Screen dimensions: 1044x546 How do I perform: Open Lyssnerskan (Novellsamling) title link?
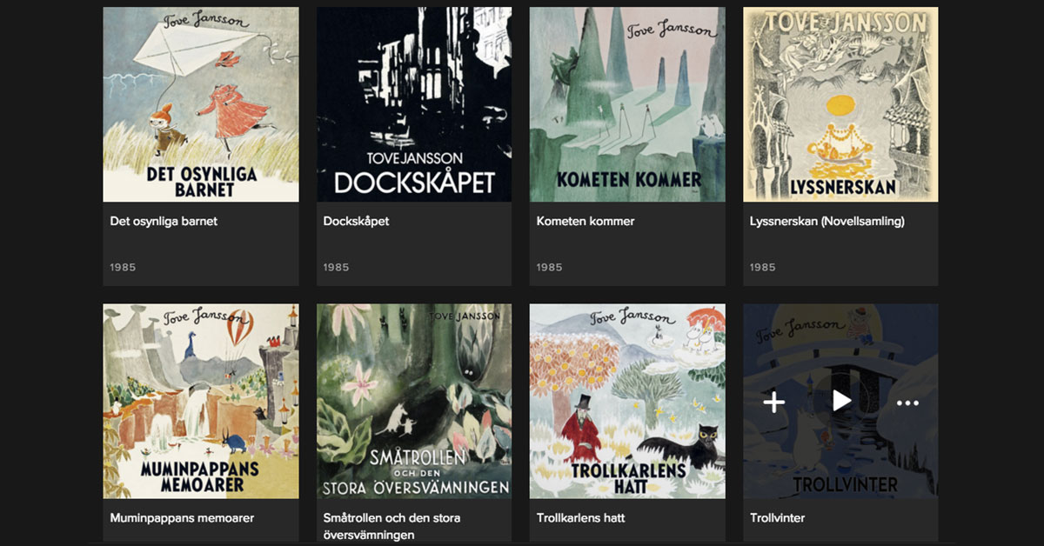pyautogui.click(x=826, y=221)
